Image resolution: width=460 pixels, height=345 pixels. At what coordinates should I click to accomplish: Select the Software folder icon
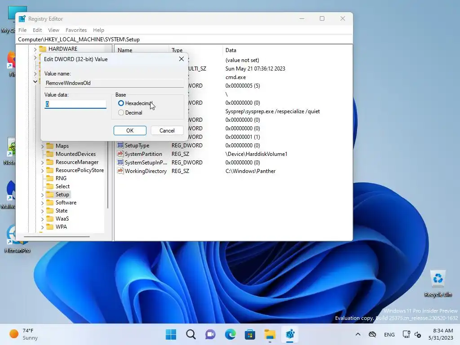coord(50,203)
